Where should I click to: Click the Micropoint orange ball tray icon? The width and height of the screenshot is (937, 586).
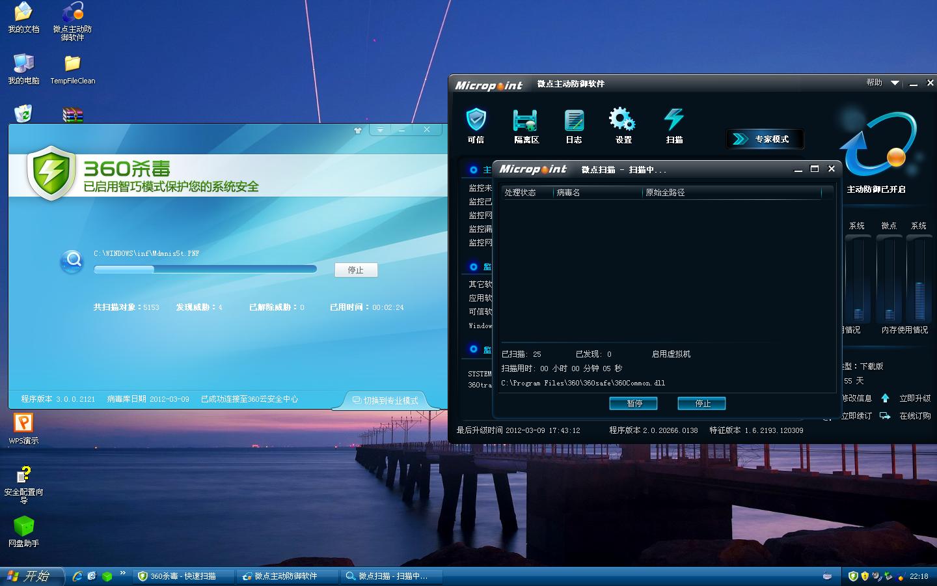pos(901,577)
